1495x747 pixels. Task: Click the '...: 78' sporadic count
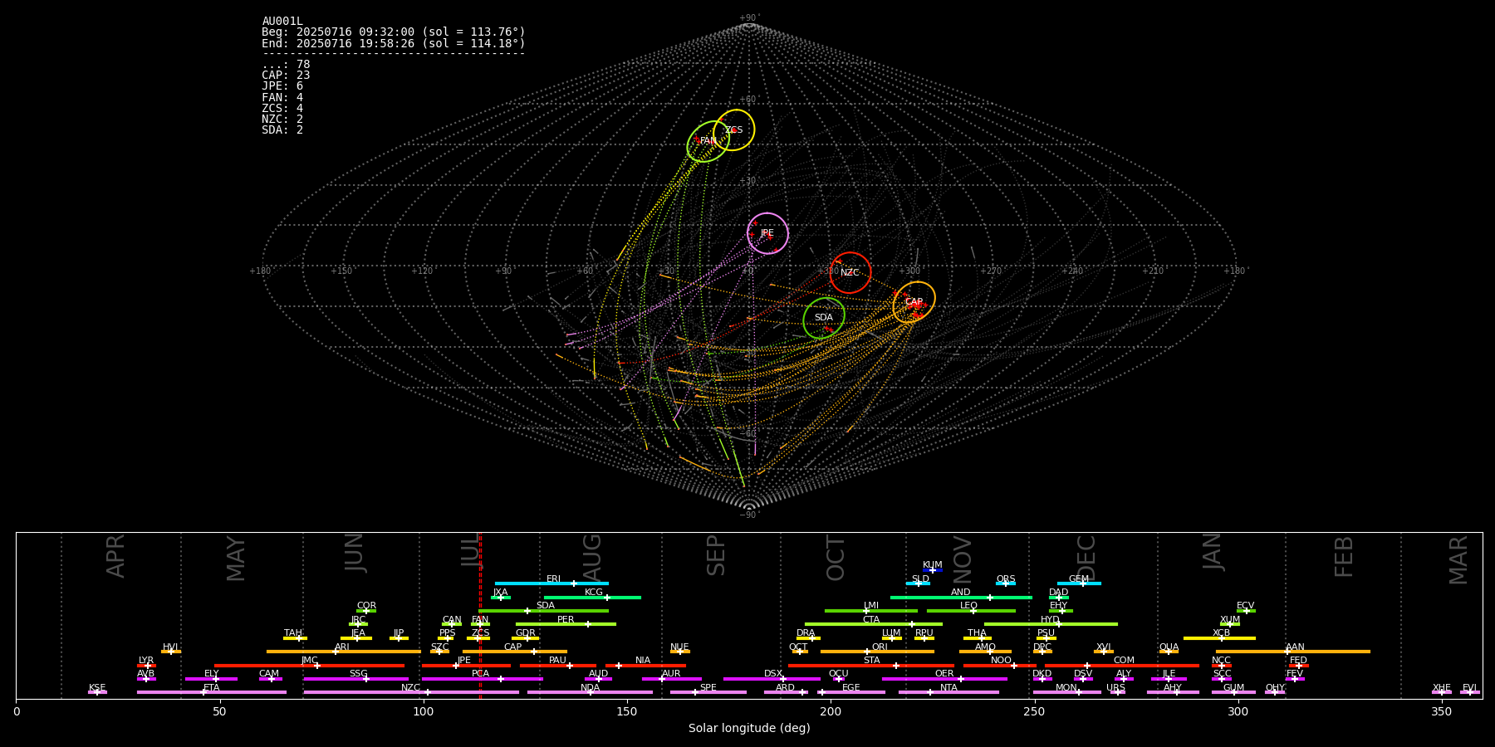point(286,65)
